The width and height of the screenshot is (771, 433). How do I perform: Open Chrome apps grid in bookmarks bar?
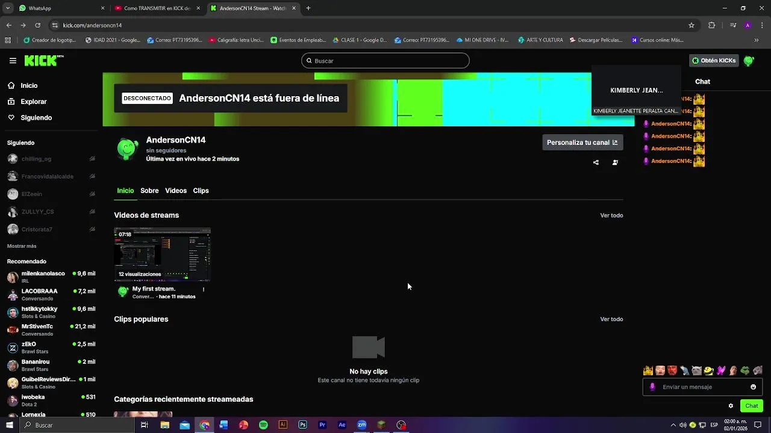point(8,40)
